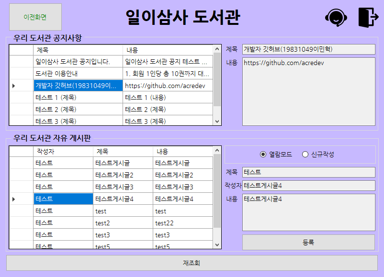Click the 등록 button
384x277 pixels.
[x=308, y=242]
